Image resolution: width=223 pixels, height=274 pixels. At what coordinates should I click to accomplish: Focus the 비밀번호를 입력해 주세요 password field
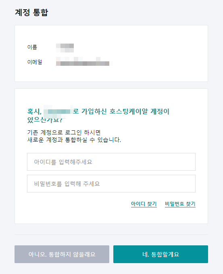tap(111, 184)
